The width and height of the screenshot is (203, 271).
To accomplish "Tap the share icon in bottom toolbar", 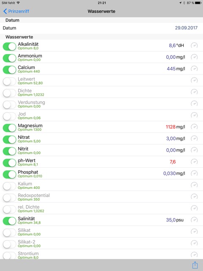I will [195, 265].
